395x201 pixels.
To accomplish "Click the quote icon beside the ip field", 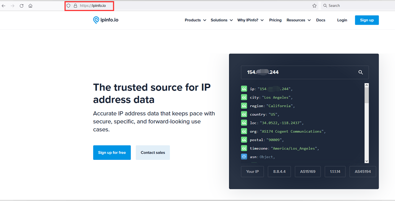I will pos(244,88).
